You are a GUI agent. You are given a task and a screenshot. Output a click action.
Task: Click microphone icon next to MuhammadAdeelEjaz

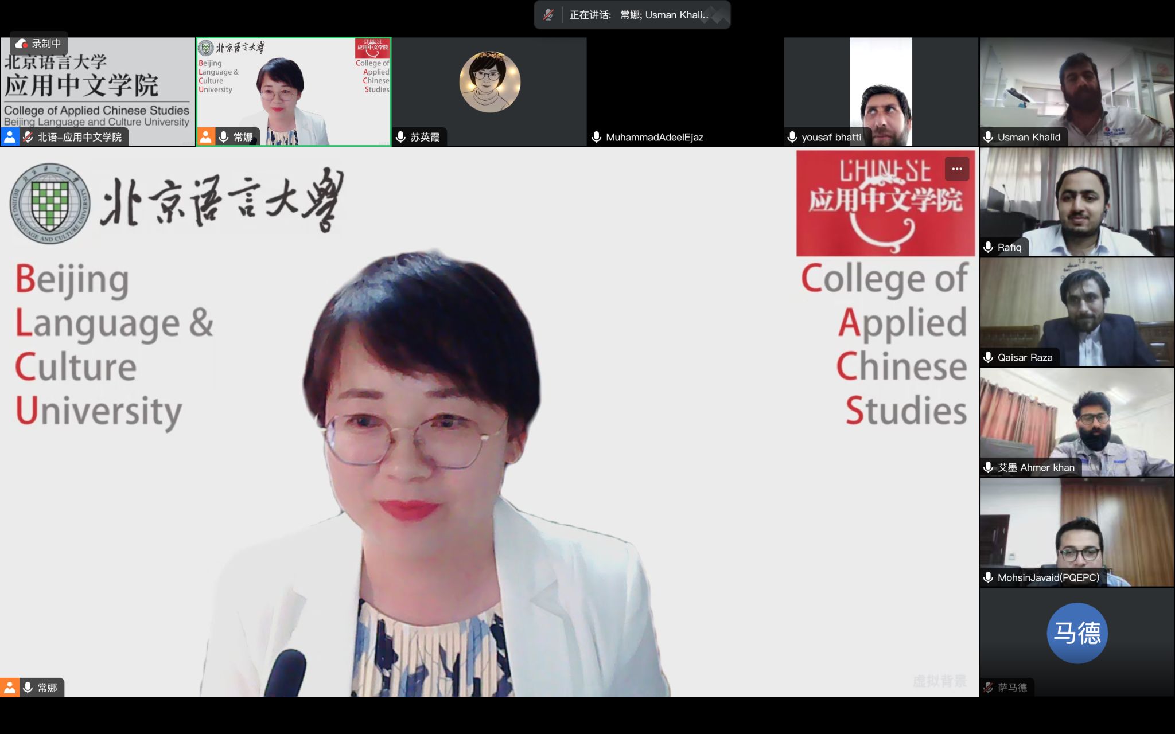[597, 137]
